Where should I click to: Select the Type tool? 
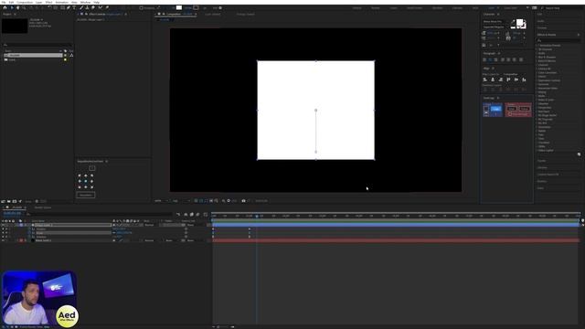[75, 7]
